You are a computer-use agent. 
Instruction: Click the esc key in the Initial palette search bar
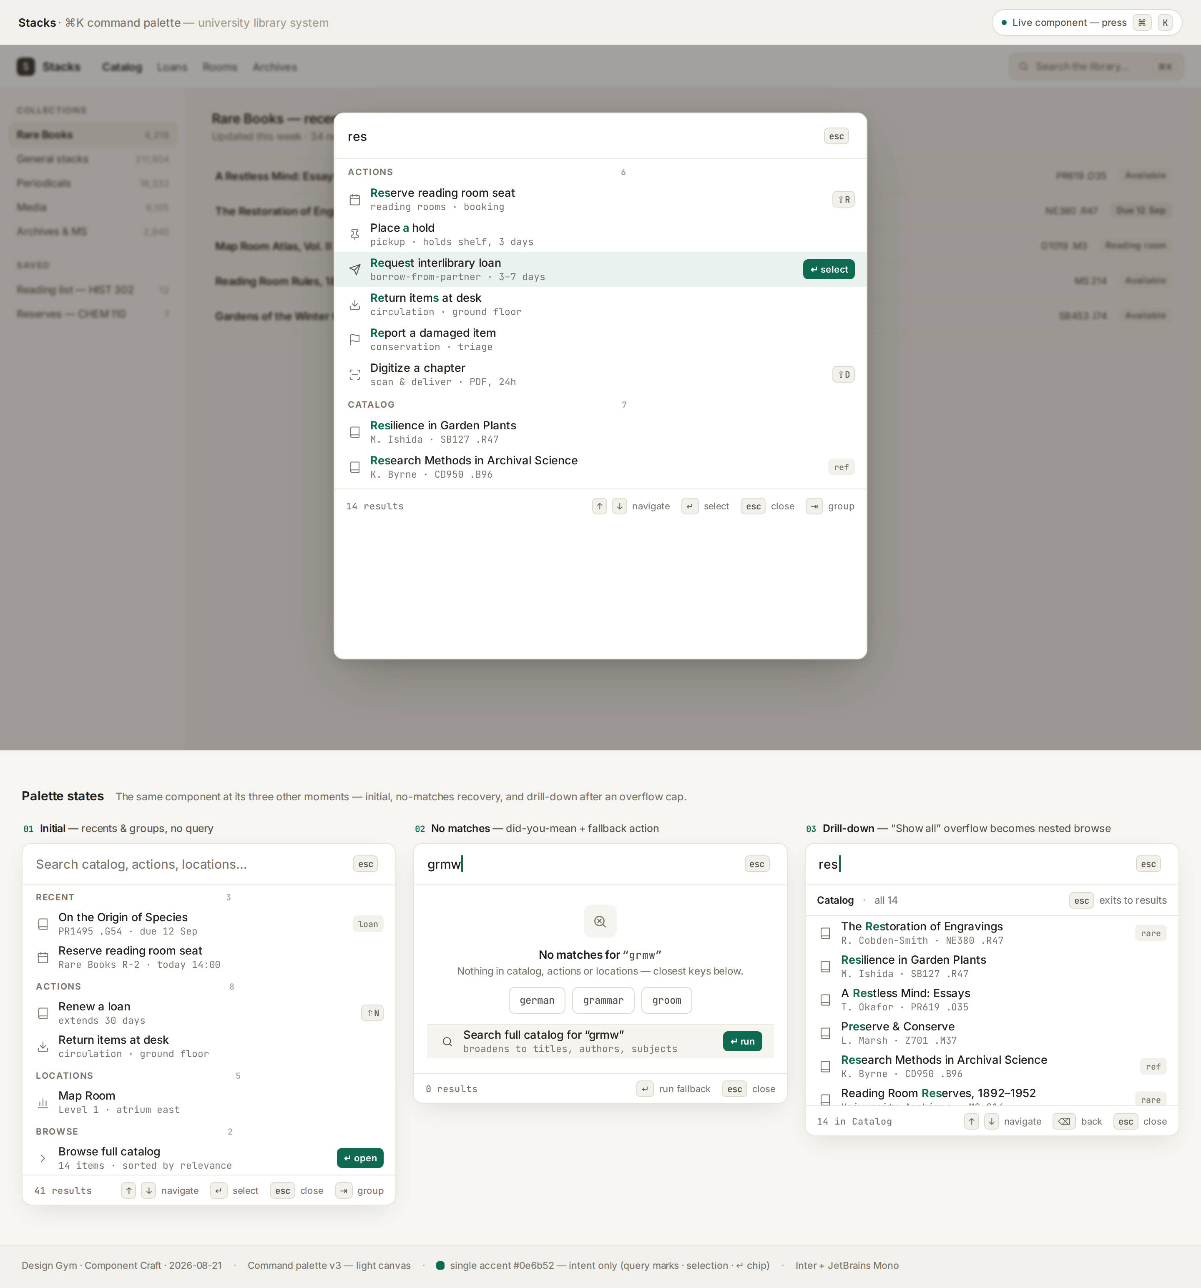[366, 864]
